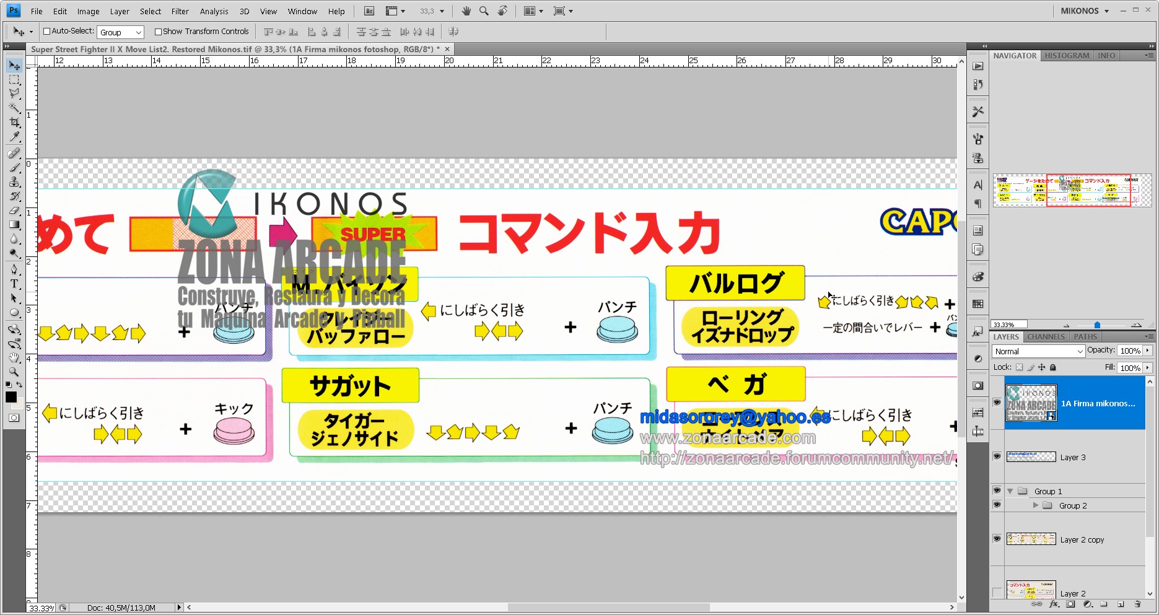The height and width of the screenshot is (615, 1159).
Task: Select the Crop tool
Action: [x=14, y=123]
